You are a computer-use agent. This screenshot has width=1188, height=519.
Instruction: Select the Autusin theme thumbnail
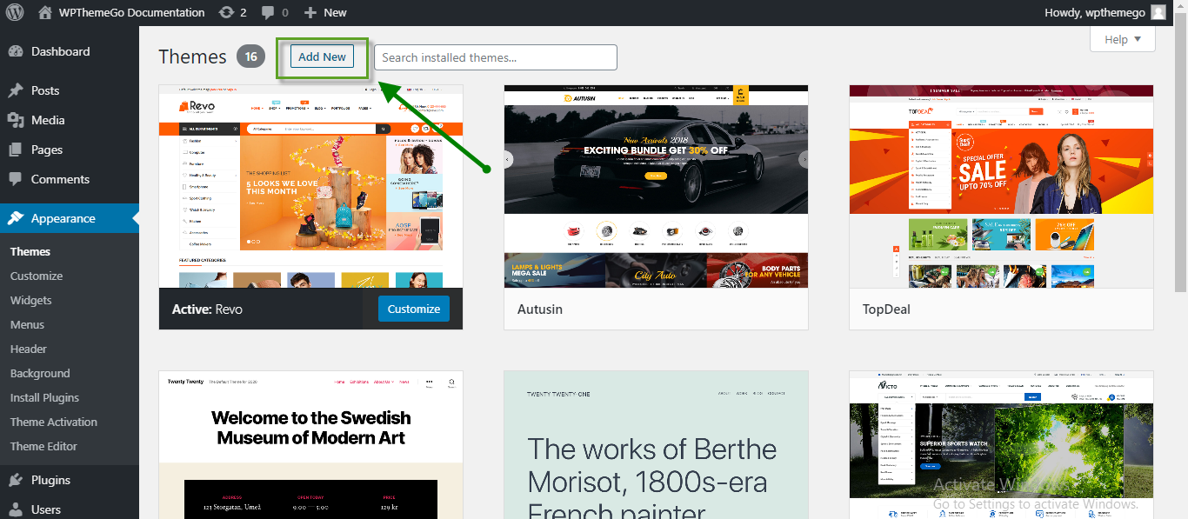click(656, 186)
